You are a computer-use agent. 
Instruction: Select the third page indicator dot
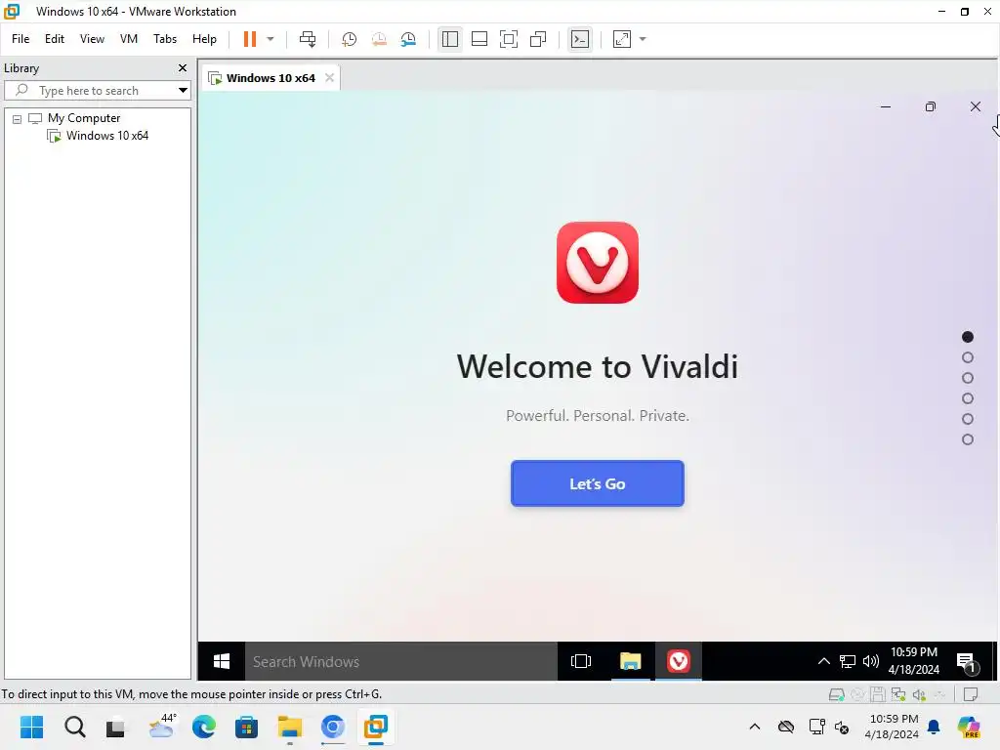[x=968, y=378]
